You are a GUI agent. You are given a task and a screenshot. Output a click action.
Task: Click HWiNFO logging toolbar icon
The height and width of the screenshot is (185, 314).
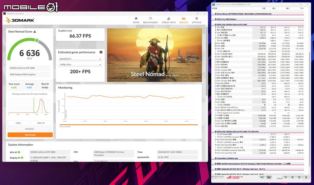click(269, 177)
